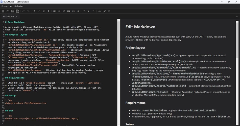Click 'Edit Markdown' heading in preview
The height and width of the screenshot is (126, 240).
pos(140,27)
